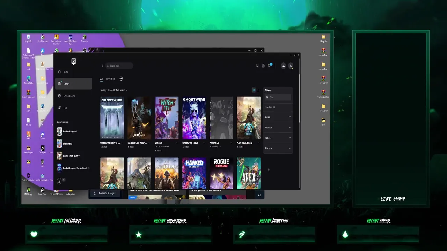The image size is (447, 251).
Task: Open the shopping cart
Action: (269, 66)
